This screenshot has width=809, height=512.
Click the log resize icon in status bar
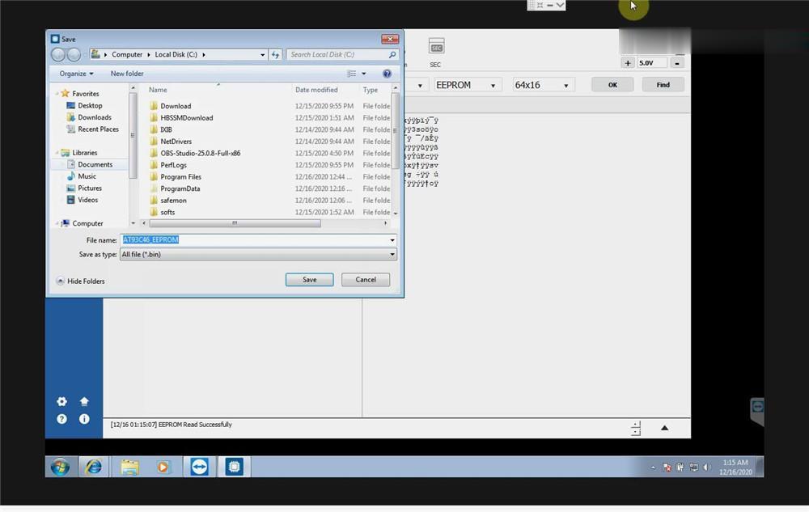(636, 428)
